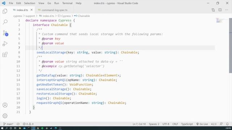Screen dimensions: 232x130
Task: Open the Manage gear icon
Action: (x=5, y=116)
